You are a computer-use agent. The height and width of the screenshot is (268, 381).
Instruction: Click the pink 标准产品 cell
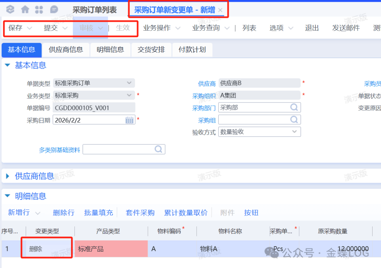point(111,249)
